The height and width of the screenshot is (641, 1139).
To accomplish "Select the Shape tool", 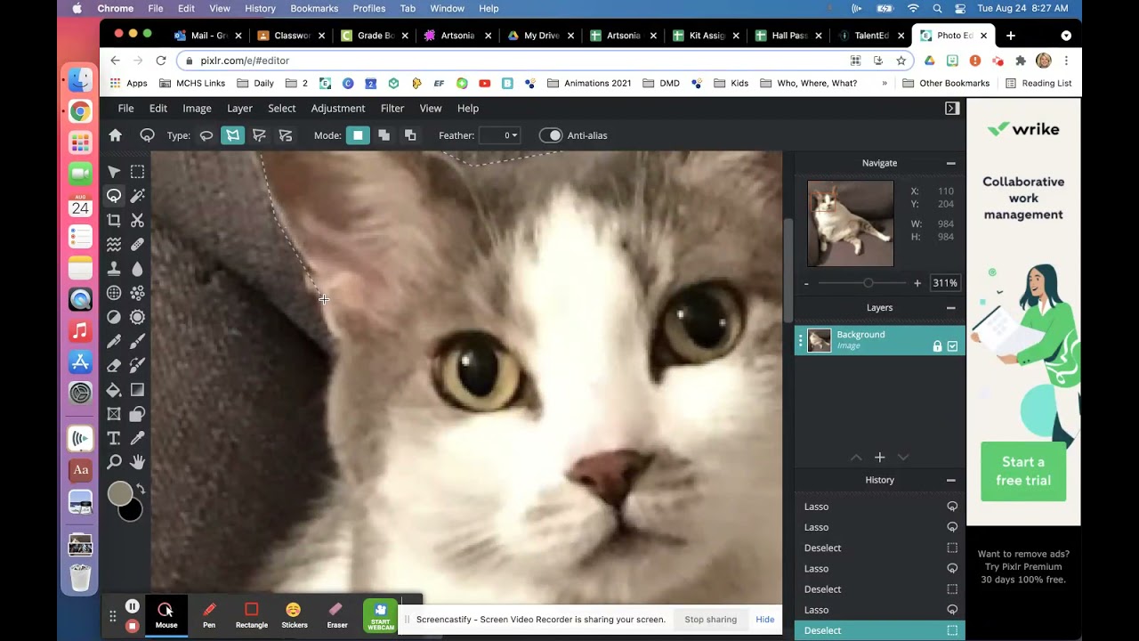I will (137, 414).
